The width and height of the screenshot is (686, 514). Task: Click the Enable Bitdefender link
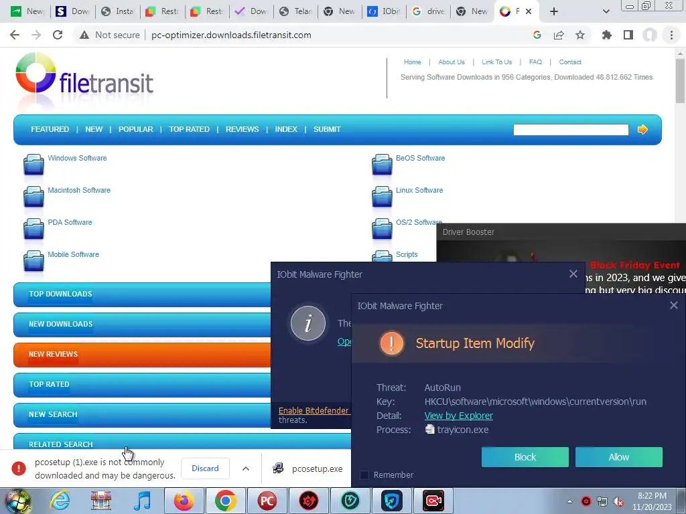314,411
